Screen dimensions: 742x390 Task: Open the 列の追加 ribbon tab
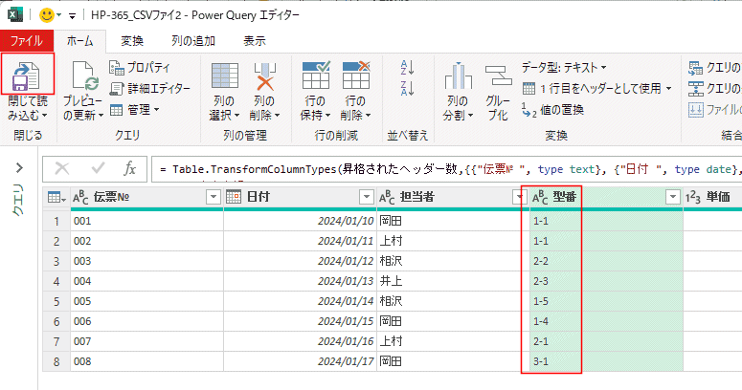pos(193,40)
